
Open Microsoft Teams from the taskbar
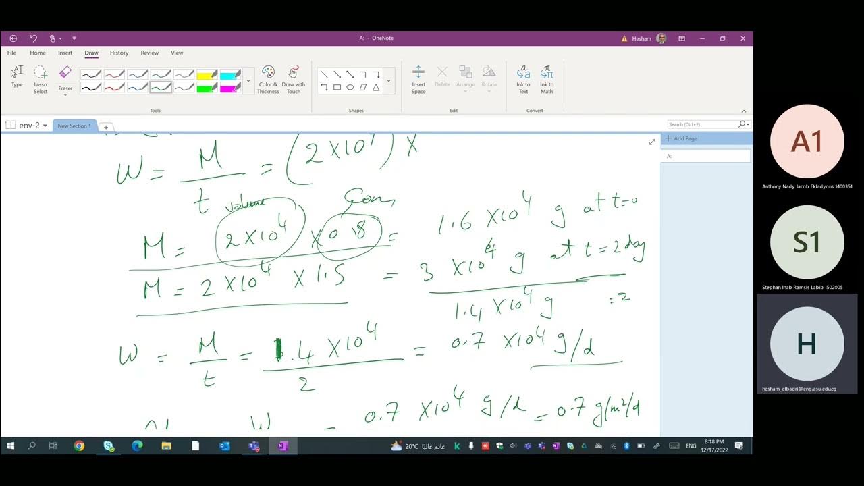254,446
